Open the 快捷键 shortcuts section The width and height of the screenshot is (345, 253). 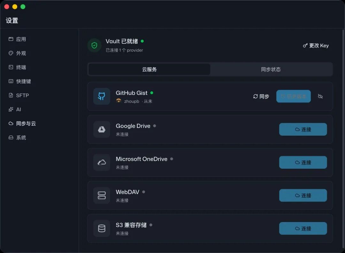[19, 81]
